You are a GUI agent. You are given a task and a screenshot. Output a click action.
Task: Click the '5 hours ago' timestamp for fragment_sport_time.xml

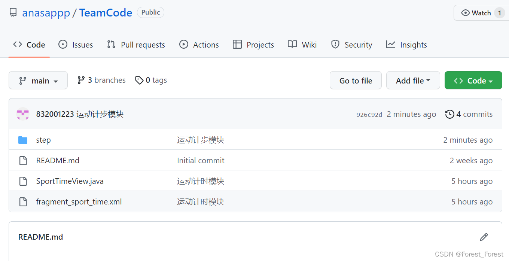[472, 202]
